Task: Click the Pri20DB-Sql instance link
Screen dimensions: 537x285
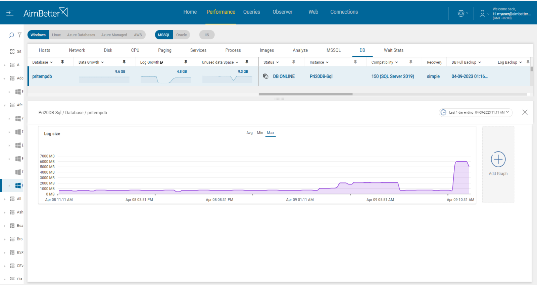Action: click(321, 76)
